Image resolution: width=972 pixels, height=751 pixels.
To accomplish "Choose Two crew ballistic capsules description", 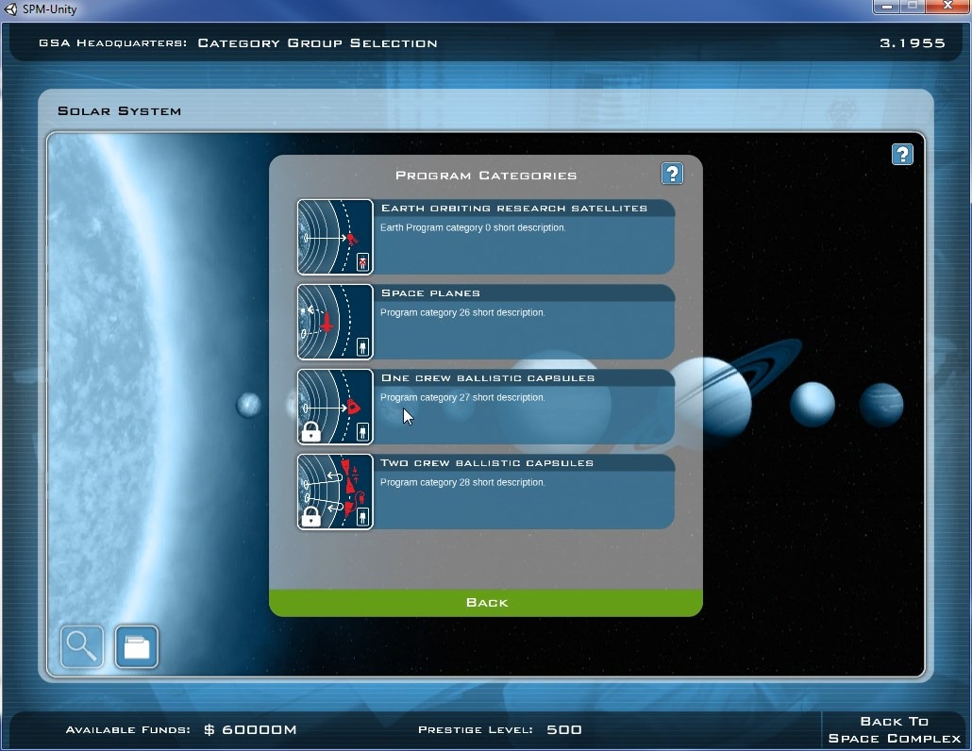I will pyautogui.click(x=462, y=483).
